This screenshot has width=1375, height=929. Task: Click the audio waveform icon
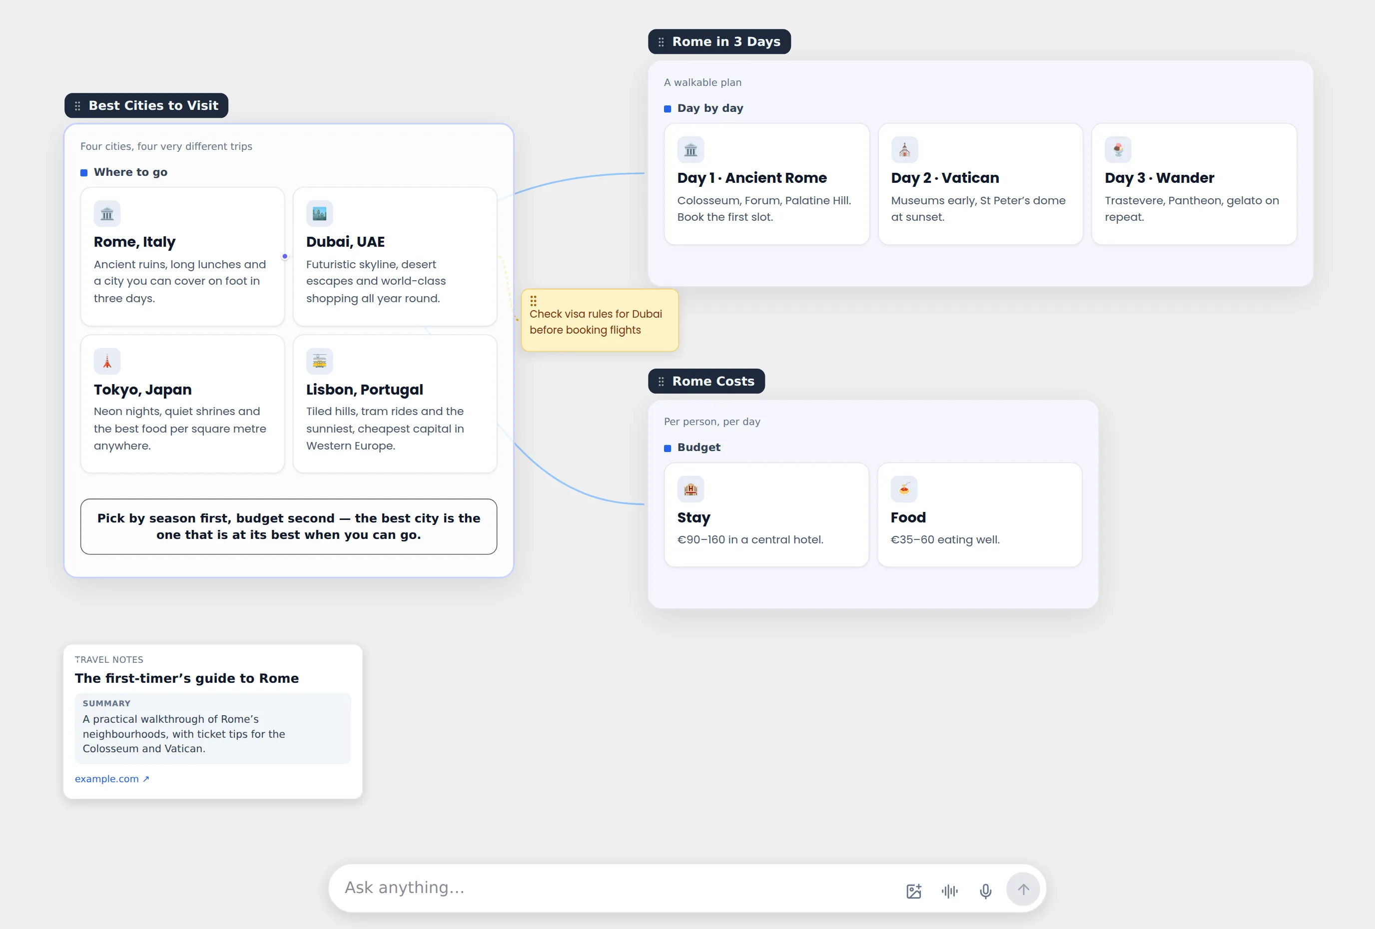(950, 891)
